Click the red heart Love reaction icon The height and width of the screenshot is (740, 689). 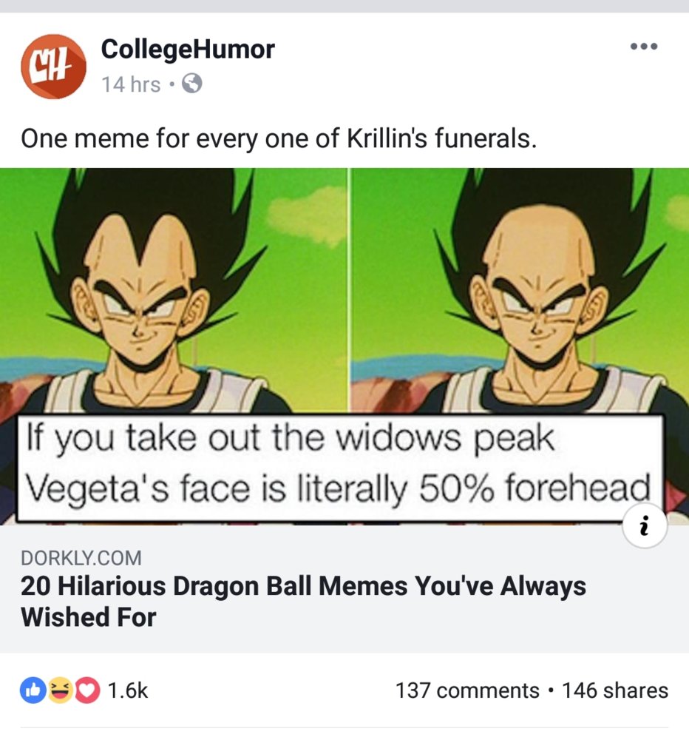[86, 690]
